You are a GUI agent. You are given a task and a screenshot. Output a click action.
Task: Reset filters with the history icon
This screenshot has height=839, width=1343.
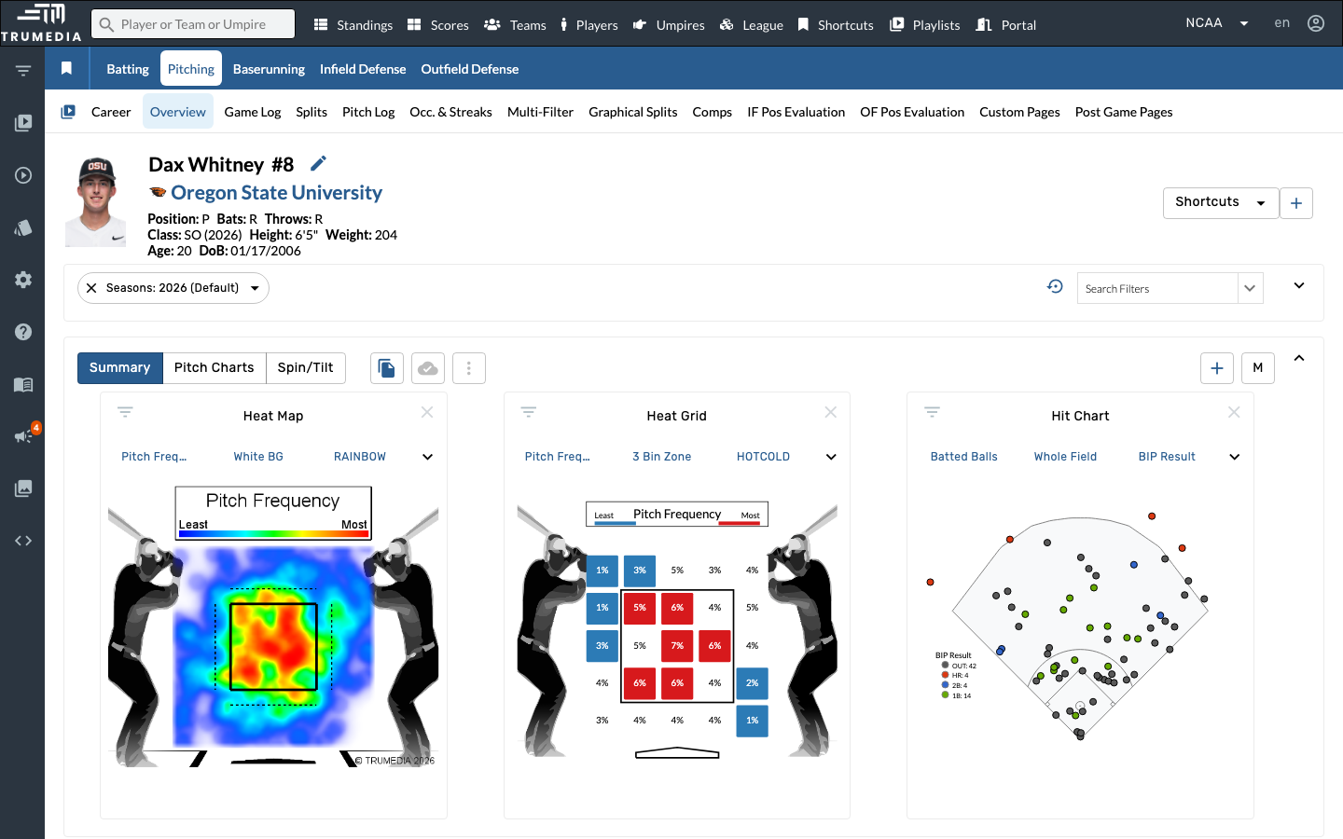click(1055, 287)
